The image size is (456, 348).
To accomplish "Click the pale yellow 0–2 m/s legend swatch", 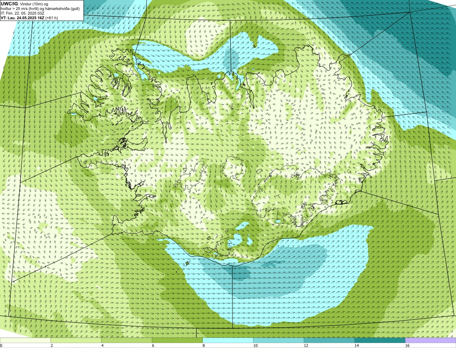I will (25, 341).
